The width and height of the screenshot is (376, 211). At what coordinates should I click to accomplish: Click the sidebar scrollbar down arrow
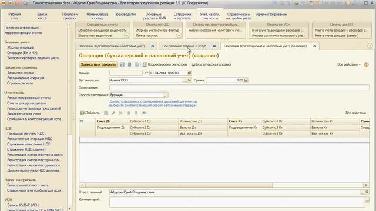pos(69,209)
